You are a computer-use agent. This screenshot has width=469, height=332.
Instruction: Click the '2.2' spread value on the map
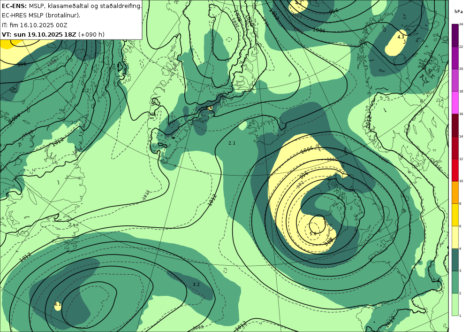click(85, 91)
